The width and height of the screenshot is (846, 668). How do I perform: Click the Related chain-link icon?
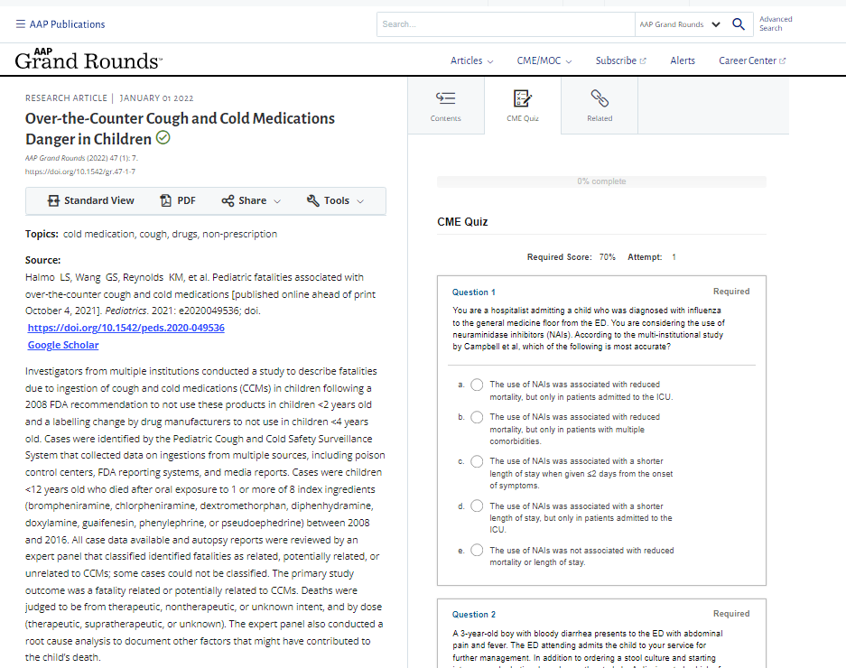tap(600, 97)
